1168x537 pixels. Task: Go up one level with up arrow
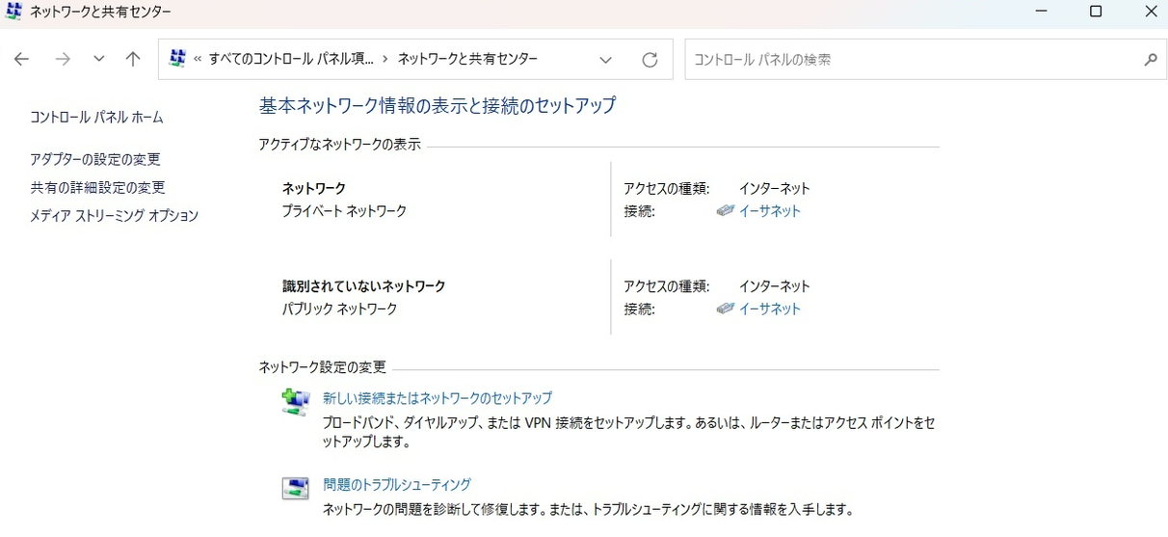coord(133,59)
